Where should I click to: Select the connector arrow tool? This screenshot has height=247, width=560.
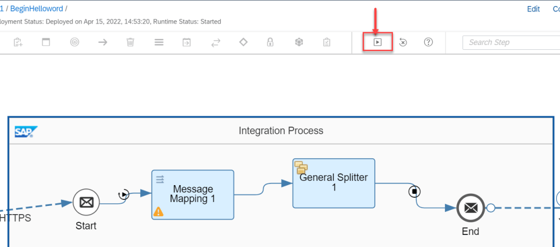pyautogui.click(x=102, y=42)
